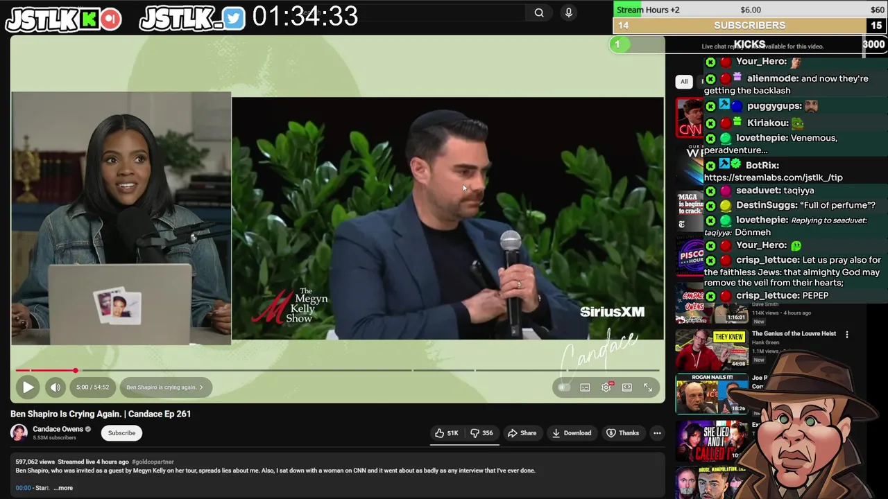Click the Kick logo icon in overlay

click(88, 19)
